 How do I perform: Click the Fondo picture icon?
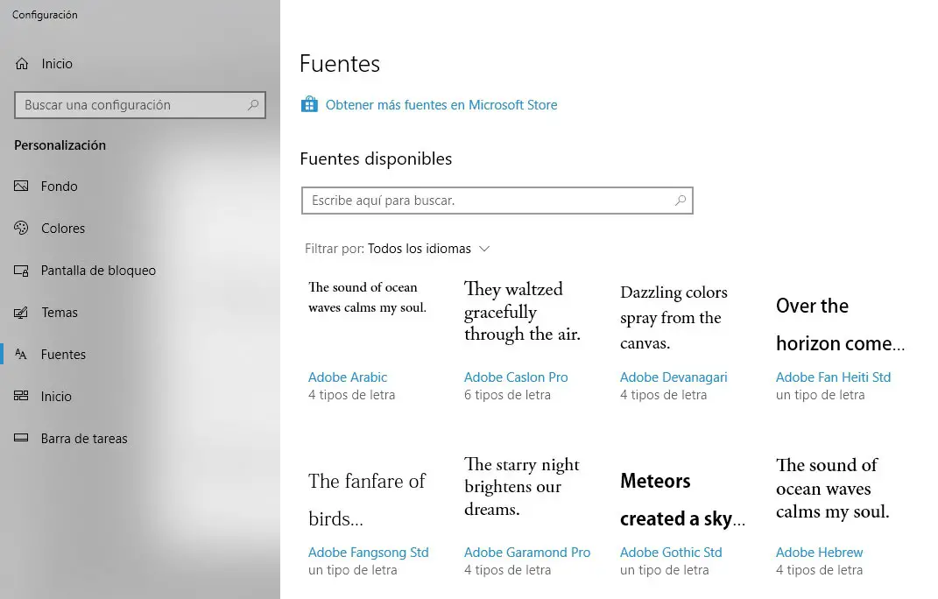tap(21, 187)
